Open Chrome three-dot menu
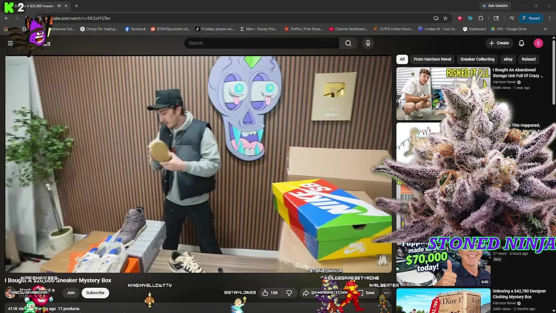This screenshot has width=556, height=313. tap(549, 18)
